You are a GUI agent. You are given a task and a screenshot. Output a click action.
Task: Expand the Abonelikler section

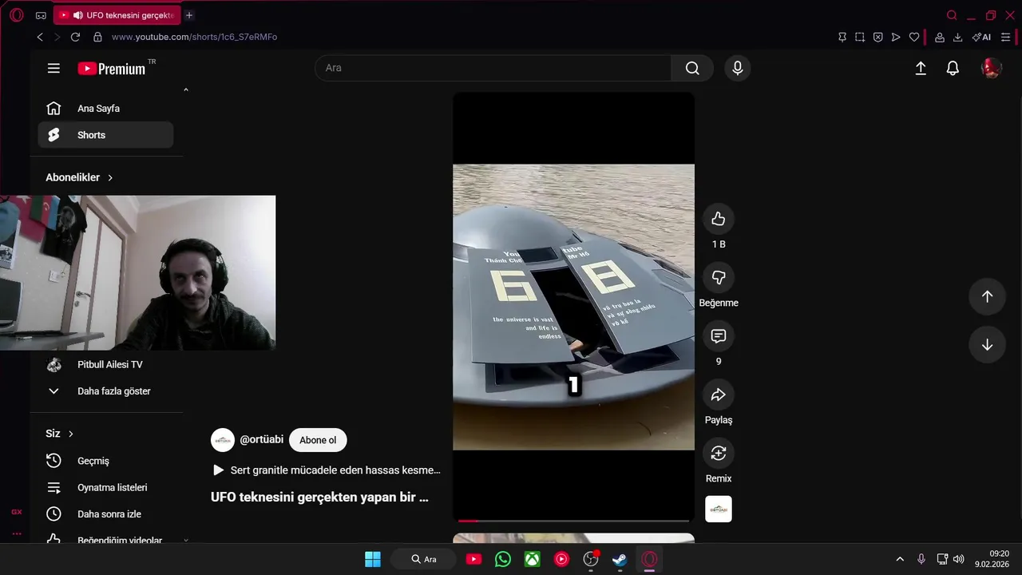pos(80,177)
